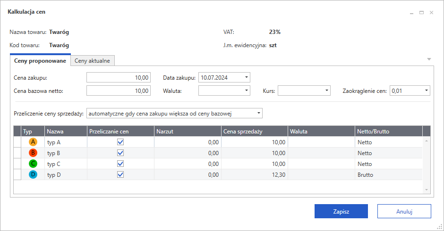444x231 pixels.
Task: Disable Przeliczanie cen for typ D
Action: click(x=120, y=174)
